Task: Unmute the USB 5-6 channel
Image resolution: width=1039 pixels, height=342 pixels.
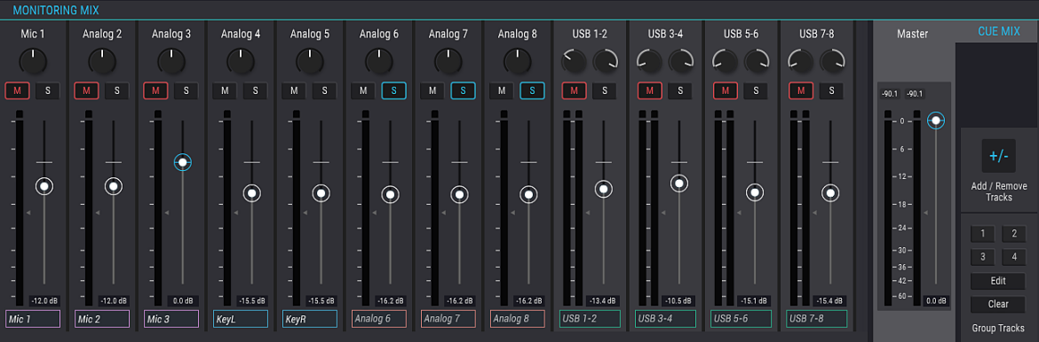Action: 725,90
